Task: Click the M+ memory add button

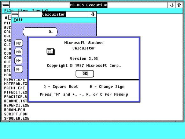Action: coord(18,60)
